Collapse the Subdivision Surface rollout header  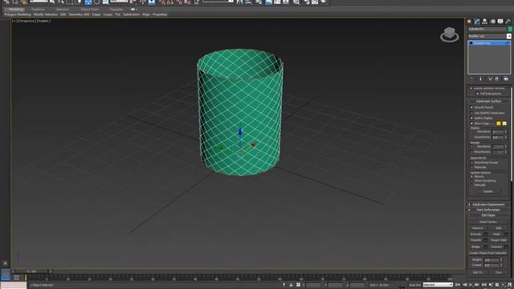(488, 101)
